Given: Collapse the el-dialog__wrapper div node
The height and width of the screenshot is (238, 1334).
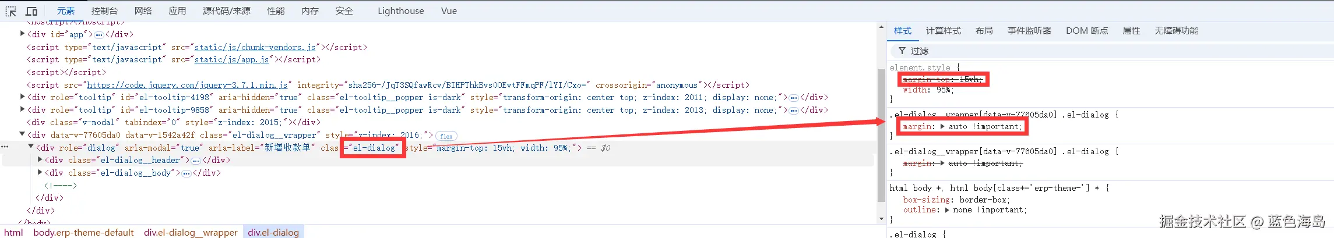Looking at the screenshot, I should pos(22,135).
